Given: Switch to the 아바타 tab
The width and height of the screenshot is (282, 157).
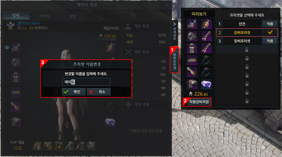Looking at the screenshot, I should (x=44, y=16).
